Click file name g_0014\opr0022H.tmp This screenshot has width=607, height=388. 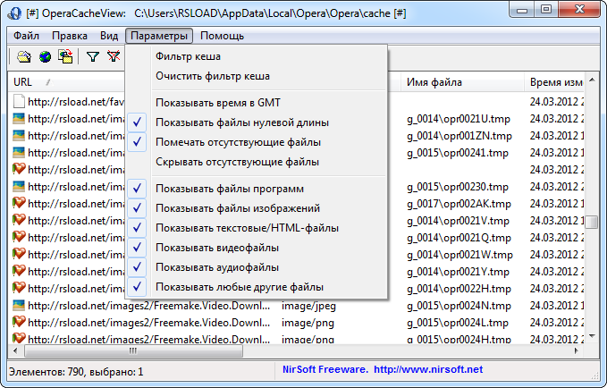point(459,289)
